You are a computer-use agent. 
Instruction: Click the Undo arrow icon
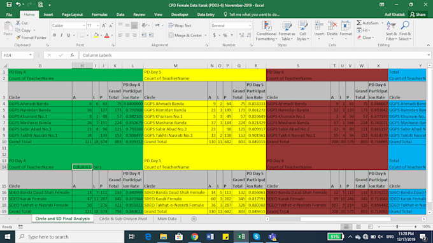point(18,4)
